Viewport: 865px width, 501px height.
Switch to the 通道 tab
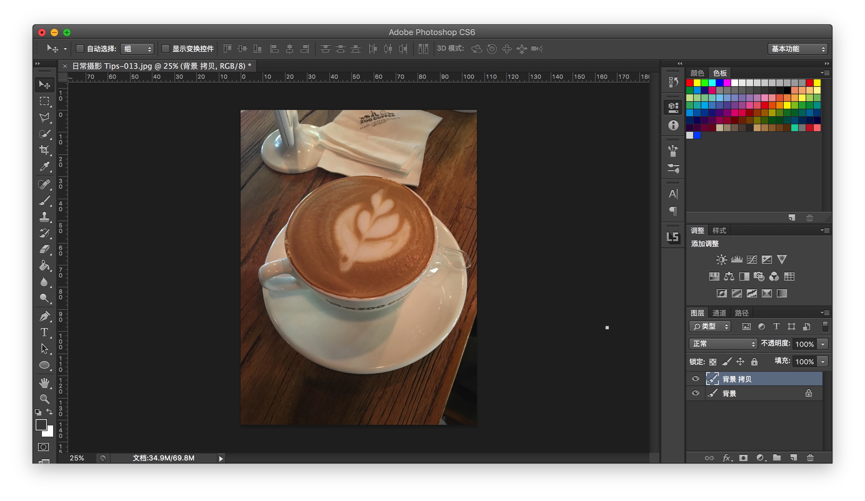pyautogui.click(x=719, y=313)
